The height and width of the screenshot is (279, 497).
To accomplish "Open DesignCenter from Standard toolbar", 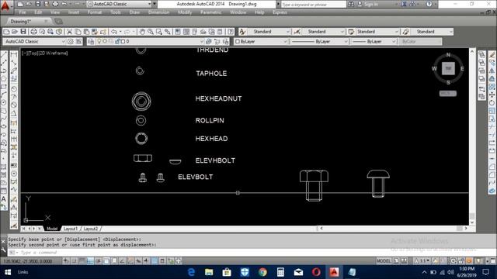I will [x=186, y=32].
